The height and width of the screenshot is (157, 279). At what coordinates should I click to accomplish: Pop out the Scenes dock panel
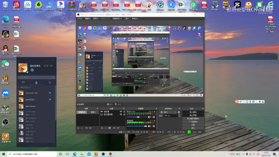point(97,109)
